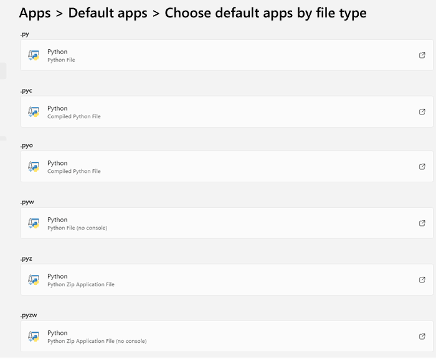This screenshot has height=359, width=436.
Task: Open external link icon for .pyw
Action: pyautogui.click(x=422, y=223)
